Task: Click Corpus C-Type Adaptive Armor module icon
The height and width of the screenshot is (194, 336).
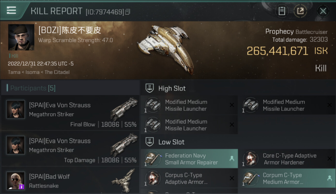Action: [153, 178]
